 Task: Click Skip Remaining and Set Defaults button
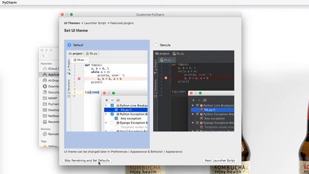pyautogui.click(x=87, y=160)
